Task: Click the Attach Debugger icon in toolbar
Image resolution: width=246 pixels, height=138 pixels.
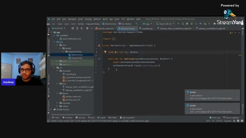Action: 205,24
